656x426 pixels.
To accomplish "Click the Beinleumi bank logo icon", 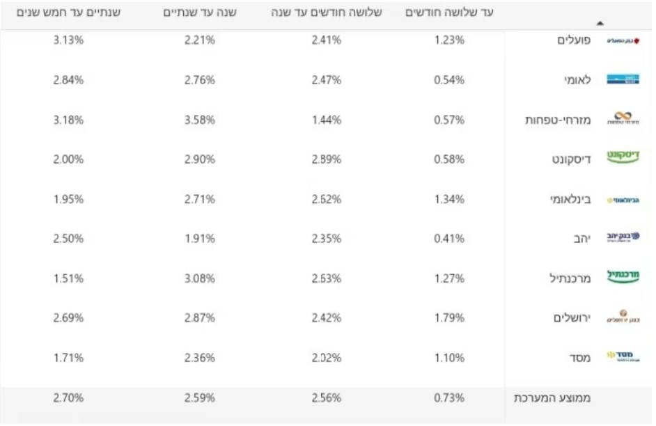I will [623, 200].
